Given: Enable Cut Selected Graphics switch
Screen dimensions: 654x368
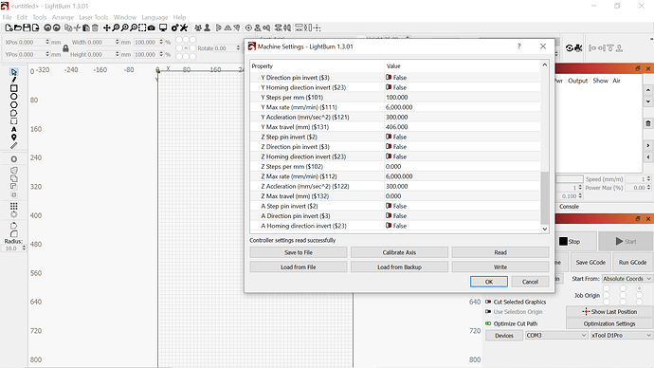Looking at the screenshot, I should coord(488,302).
